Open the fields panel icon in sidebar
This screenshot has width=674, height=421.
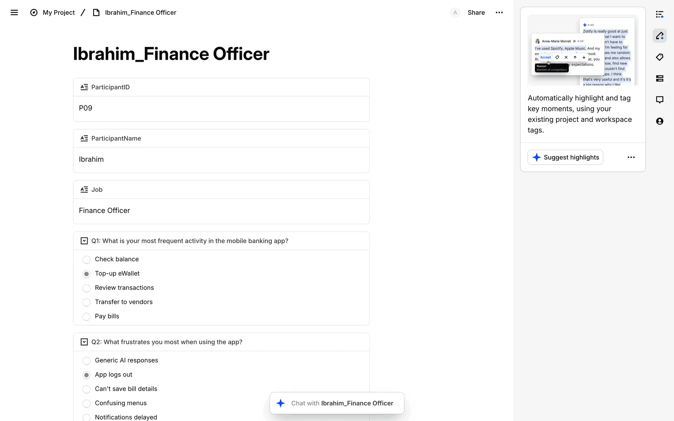point(660,79)
